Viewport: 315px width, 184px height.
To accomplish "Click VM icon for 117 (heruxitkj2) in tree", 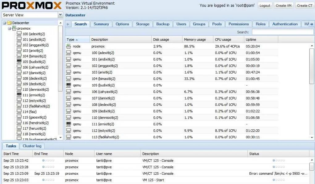I will 19,128.
